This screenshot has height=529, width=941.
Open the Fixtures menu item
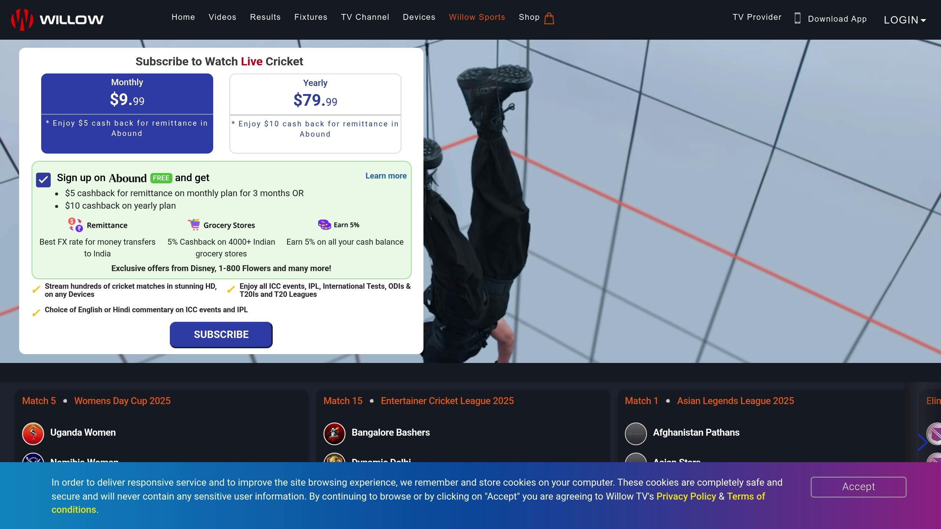pos(311,17)
